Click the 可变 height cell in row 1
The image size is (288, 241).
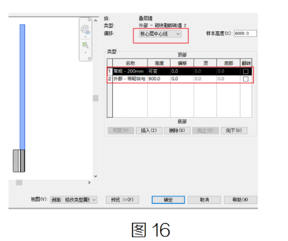click(159, 71)
